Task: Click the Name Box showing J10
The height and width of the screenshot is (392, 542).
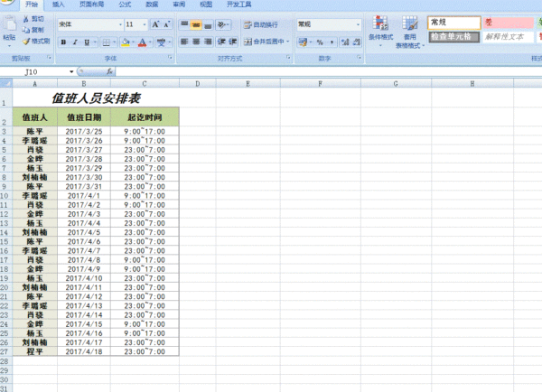Action: click(36, 70)
